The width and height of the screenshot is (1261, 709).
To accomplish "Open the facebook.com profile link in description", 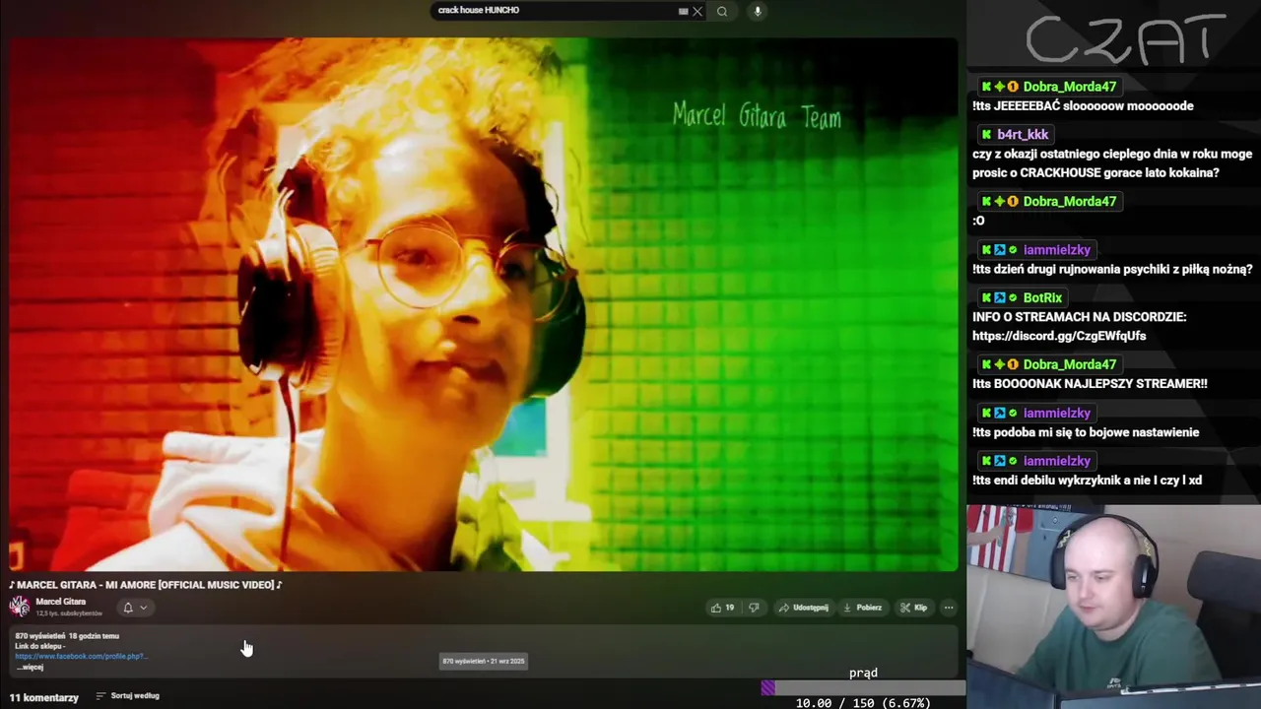I will coord(81,656).
